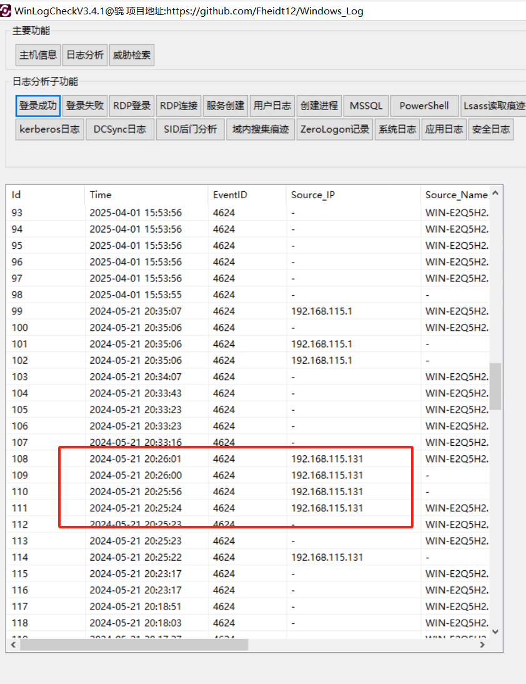The width and height of the screenshot is (526, 684).
Task: Open MSSQL log analysis
Action: [366, 106]
